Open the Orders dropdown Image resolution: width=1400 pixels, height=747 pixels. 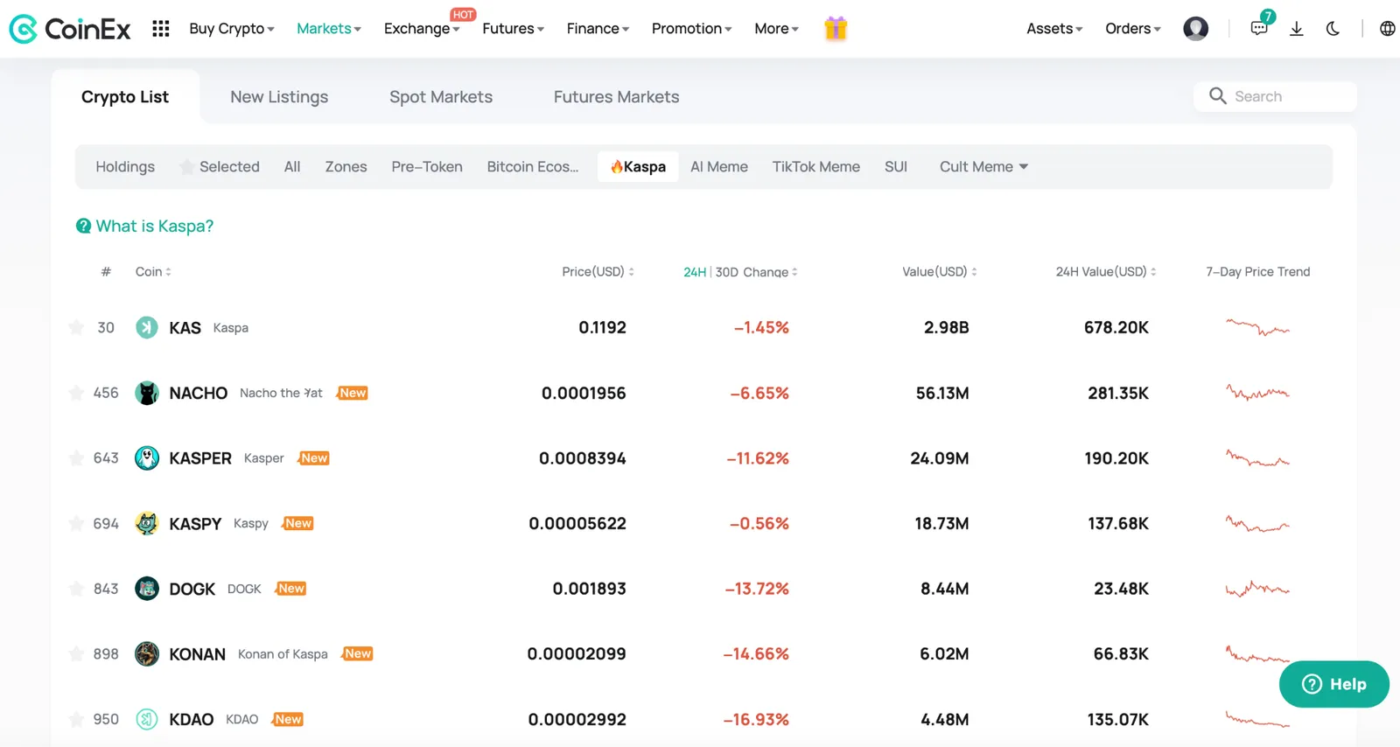[1133, 29]
